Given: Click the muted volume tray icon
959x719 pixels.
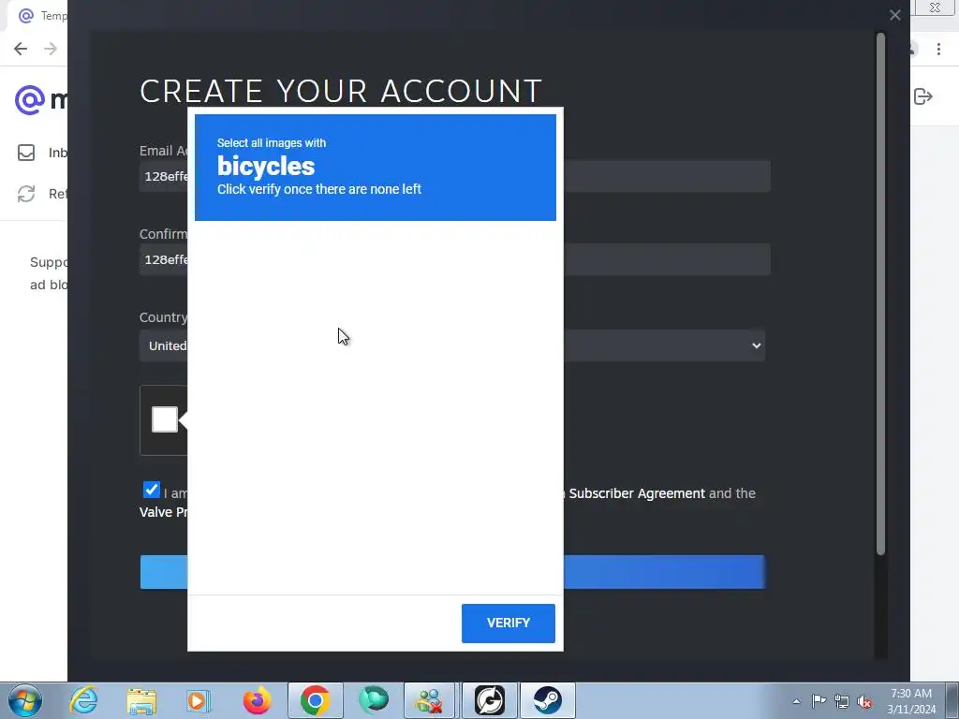Looking at the screenshot, I should tap(864, 701).
